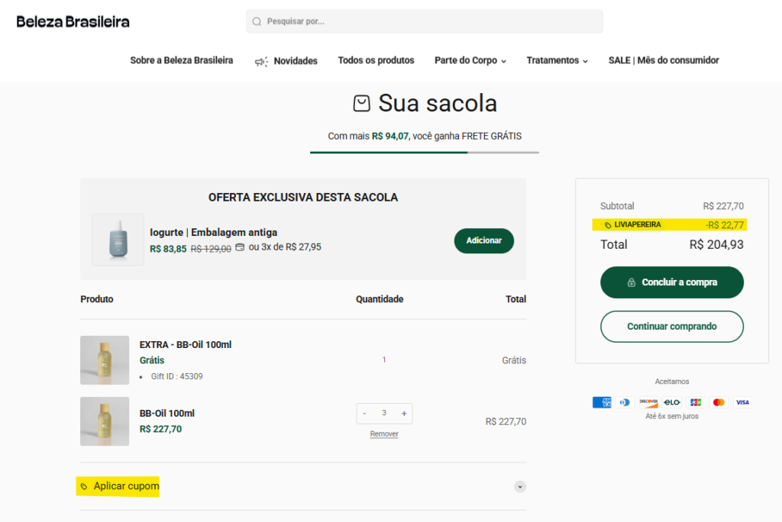Screen dimensions: 782x522
Task: Click the Amex payment icon
Action: (x=602, y=402)
